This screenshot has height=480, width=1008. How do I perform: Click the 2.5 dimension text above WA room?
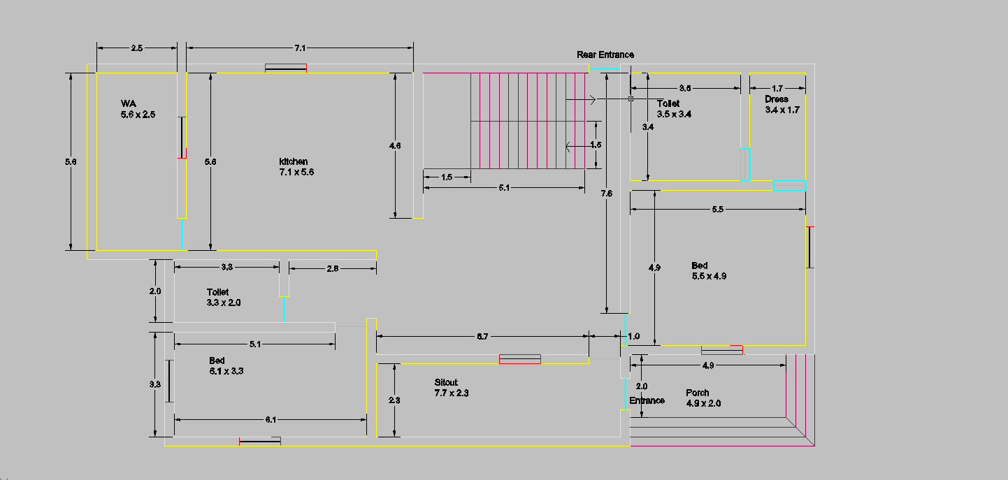pos(136,48)
